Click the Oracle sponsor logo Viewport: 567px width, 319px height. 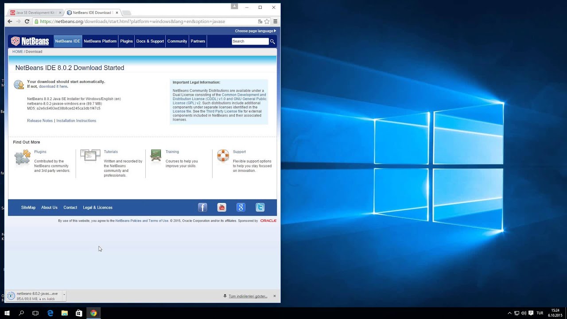[268, 221]
